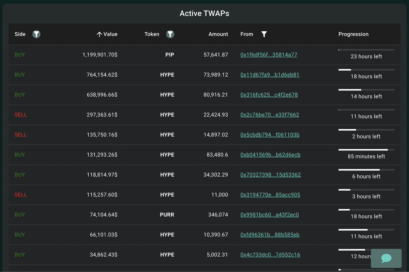The image size is (409, 272).
Task: Click the value 115,257.60$
Action: click(102, 195)
